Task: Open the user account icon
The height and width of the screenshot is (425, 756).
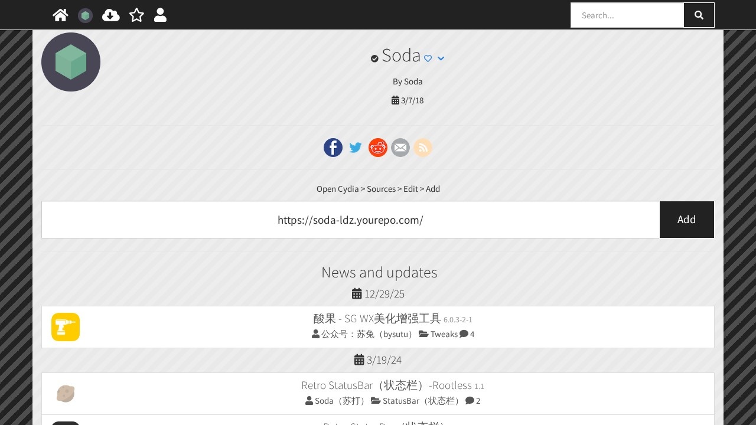Action: [160, 15]
